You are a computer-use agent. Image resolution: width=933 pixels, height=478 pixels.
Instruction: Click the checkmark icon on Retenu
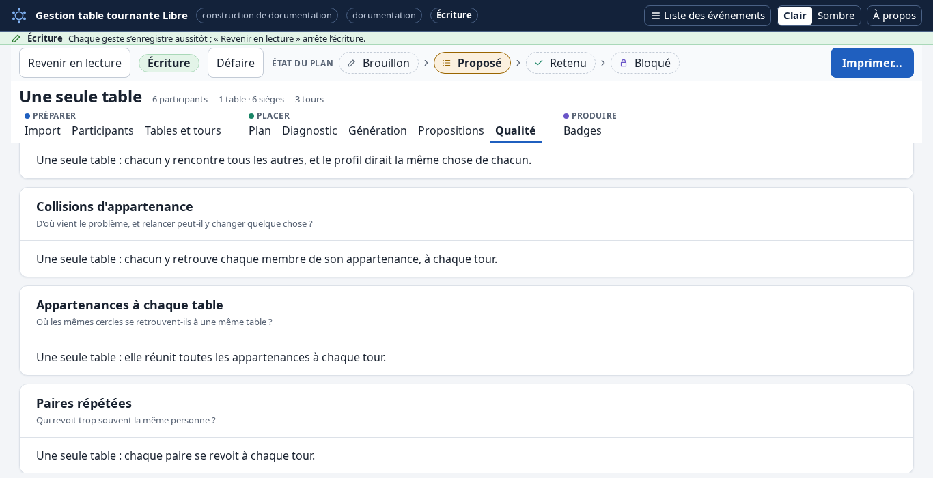coord(539,63)
